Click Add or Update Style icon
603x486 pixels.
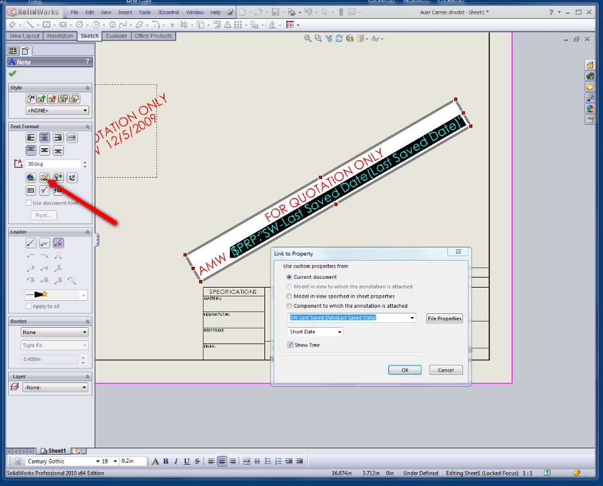point(42,99)
